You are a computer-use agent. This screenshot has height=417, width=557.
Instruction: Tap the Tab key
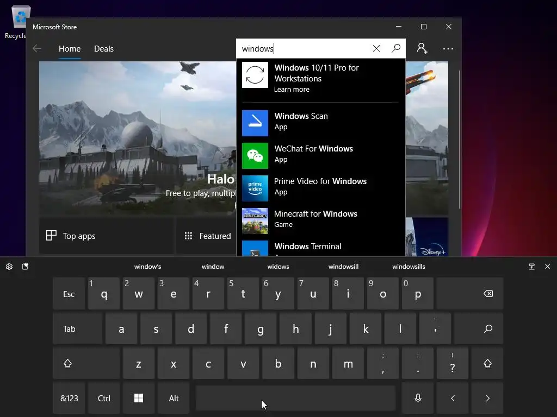coord(78,328)
